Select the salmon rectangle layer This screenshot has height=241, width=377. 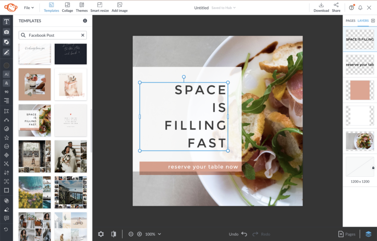[360, 90]
